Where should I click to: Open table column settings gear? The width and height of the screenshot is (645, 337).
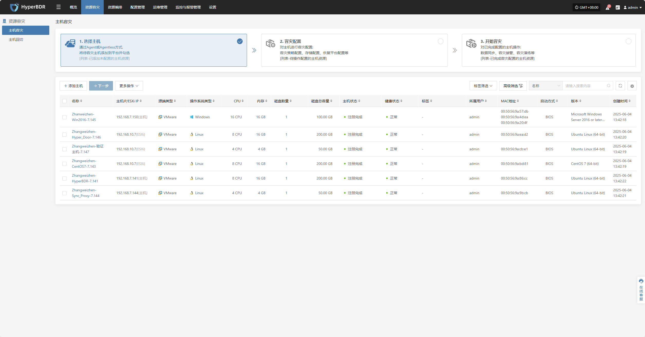[x=632, y=86]
